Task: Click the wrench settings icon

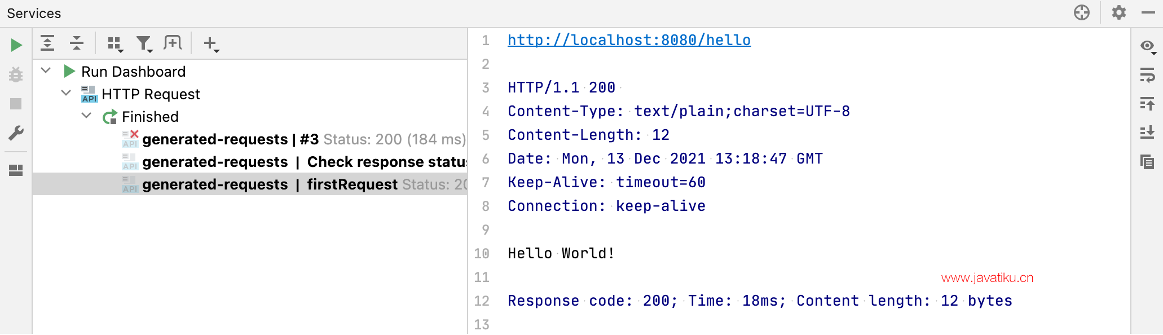Action: click(16, 134)
